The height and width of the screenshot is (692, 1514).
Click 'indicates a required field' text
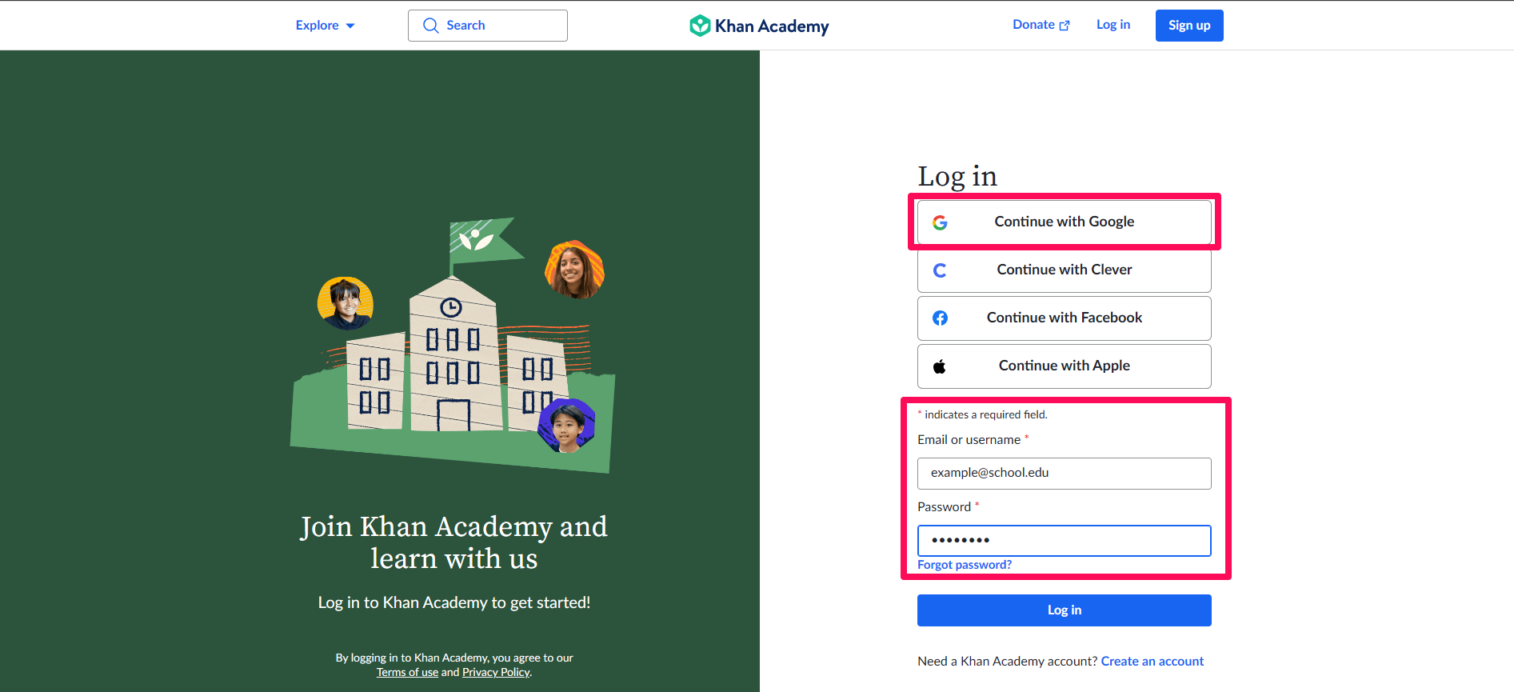[986, 414]
